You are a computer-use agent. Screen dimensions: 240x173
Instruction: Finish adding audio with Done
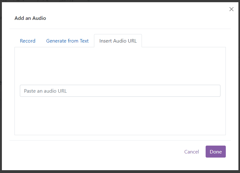tap(215, 152)
